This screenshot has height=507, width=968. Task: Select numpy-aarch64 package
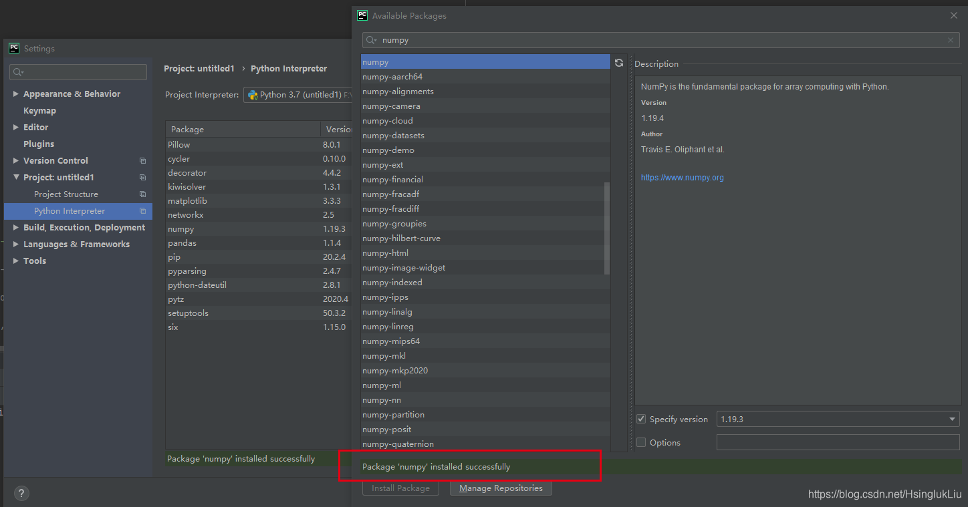[485, 77]
